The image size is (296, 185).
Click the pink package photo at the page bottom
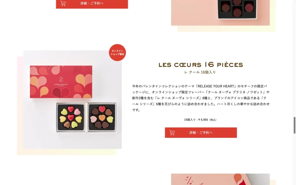(x=220, y=179)
